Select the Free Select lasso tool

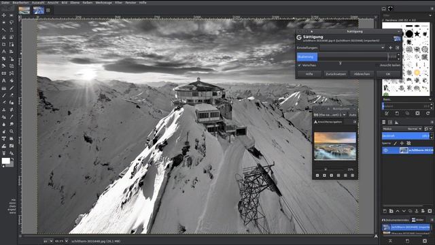[12, 22]
